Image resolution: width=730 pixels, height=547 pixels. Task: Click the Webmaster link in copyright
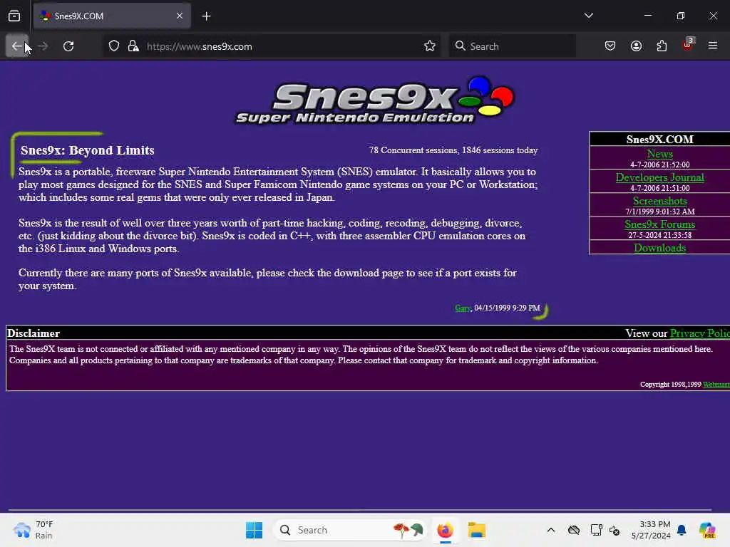(716, 384)
